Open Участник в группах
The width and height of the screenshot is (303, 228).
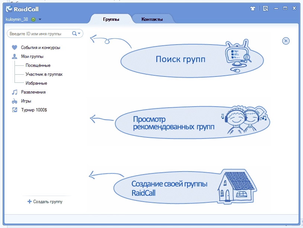[x=44, y=74]
